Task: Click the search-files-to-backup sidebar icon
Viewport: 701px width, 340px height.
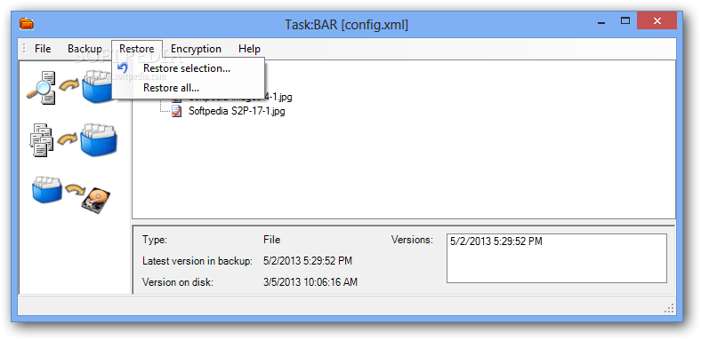Action: [69, 87]
